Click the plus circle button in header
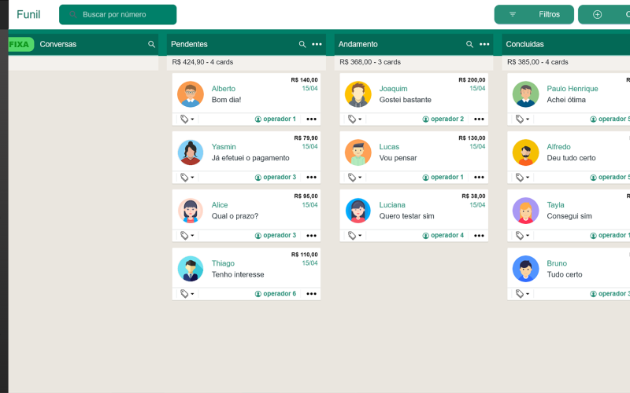The height and width of the screenshot is (393, 630). pyautogui.click(x=598, y=14)
